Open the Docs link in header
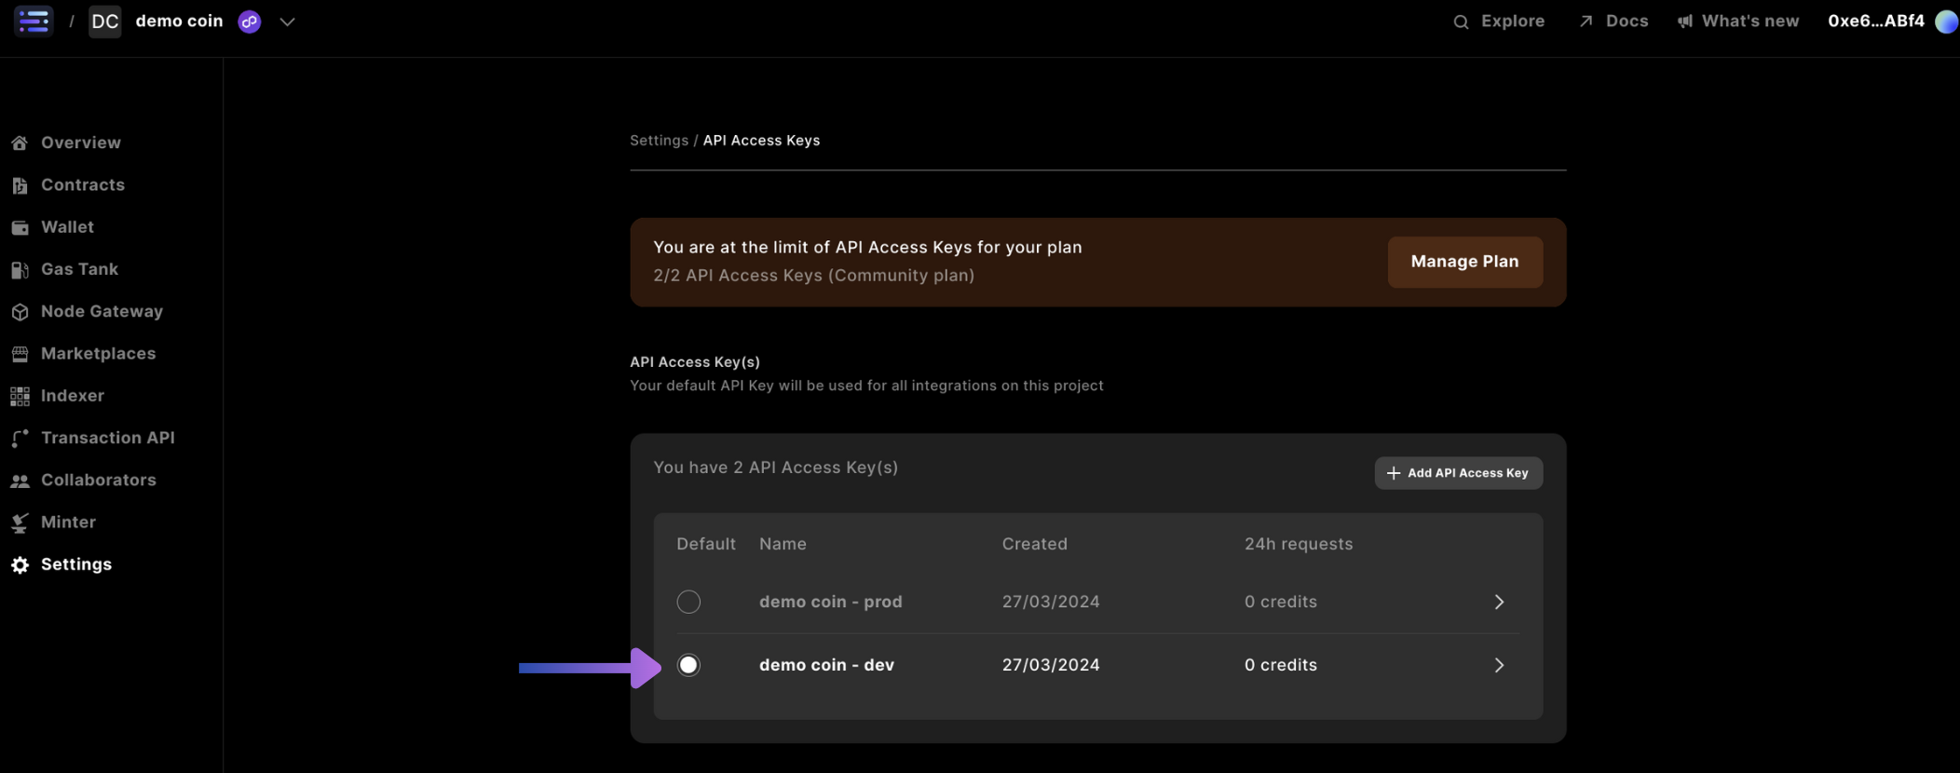 (1613, 21)
